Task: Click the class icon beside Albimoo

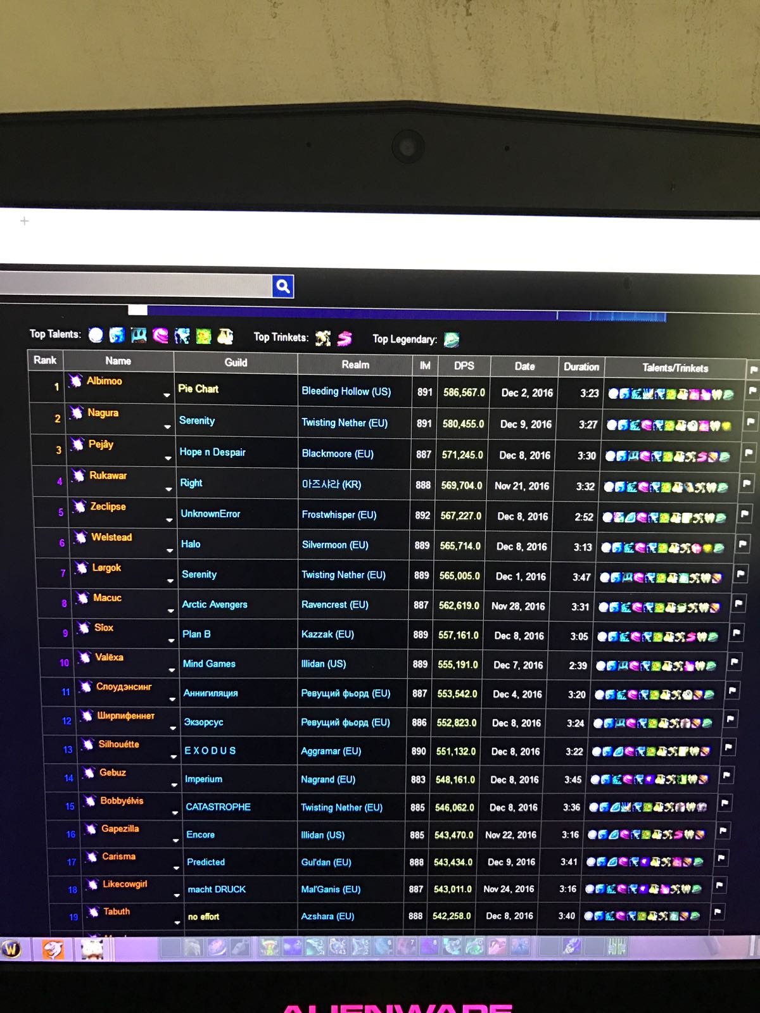Action: [x=75, y=381]
